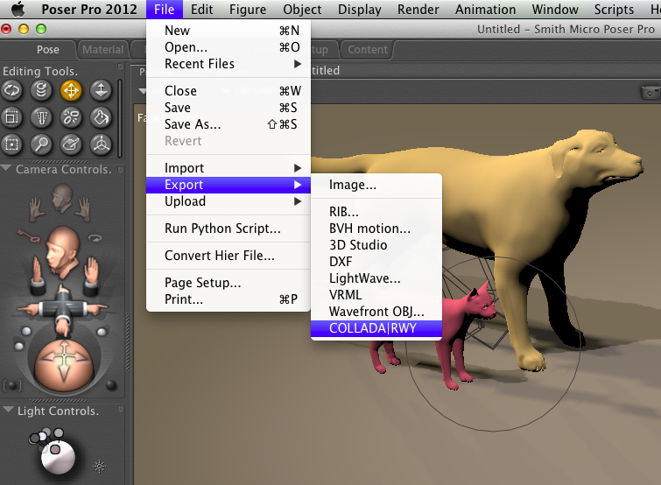Open the Edit menu
Viewport: 661px width, 485px height.
pos(202,10)
